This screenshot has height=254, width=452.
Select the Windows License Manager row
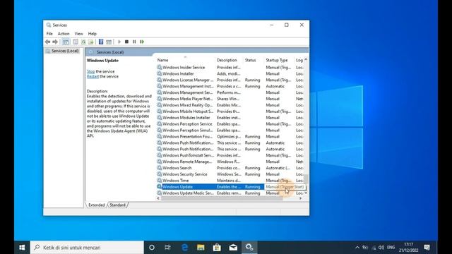[x=230, y=80]
